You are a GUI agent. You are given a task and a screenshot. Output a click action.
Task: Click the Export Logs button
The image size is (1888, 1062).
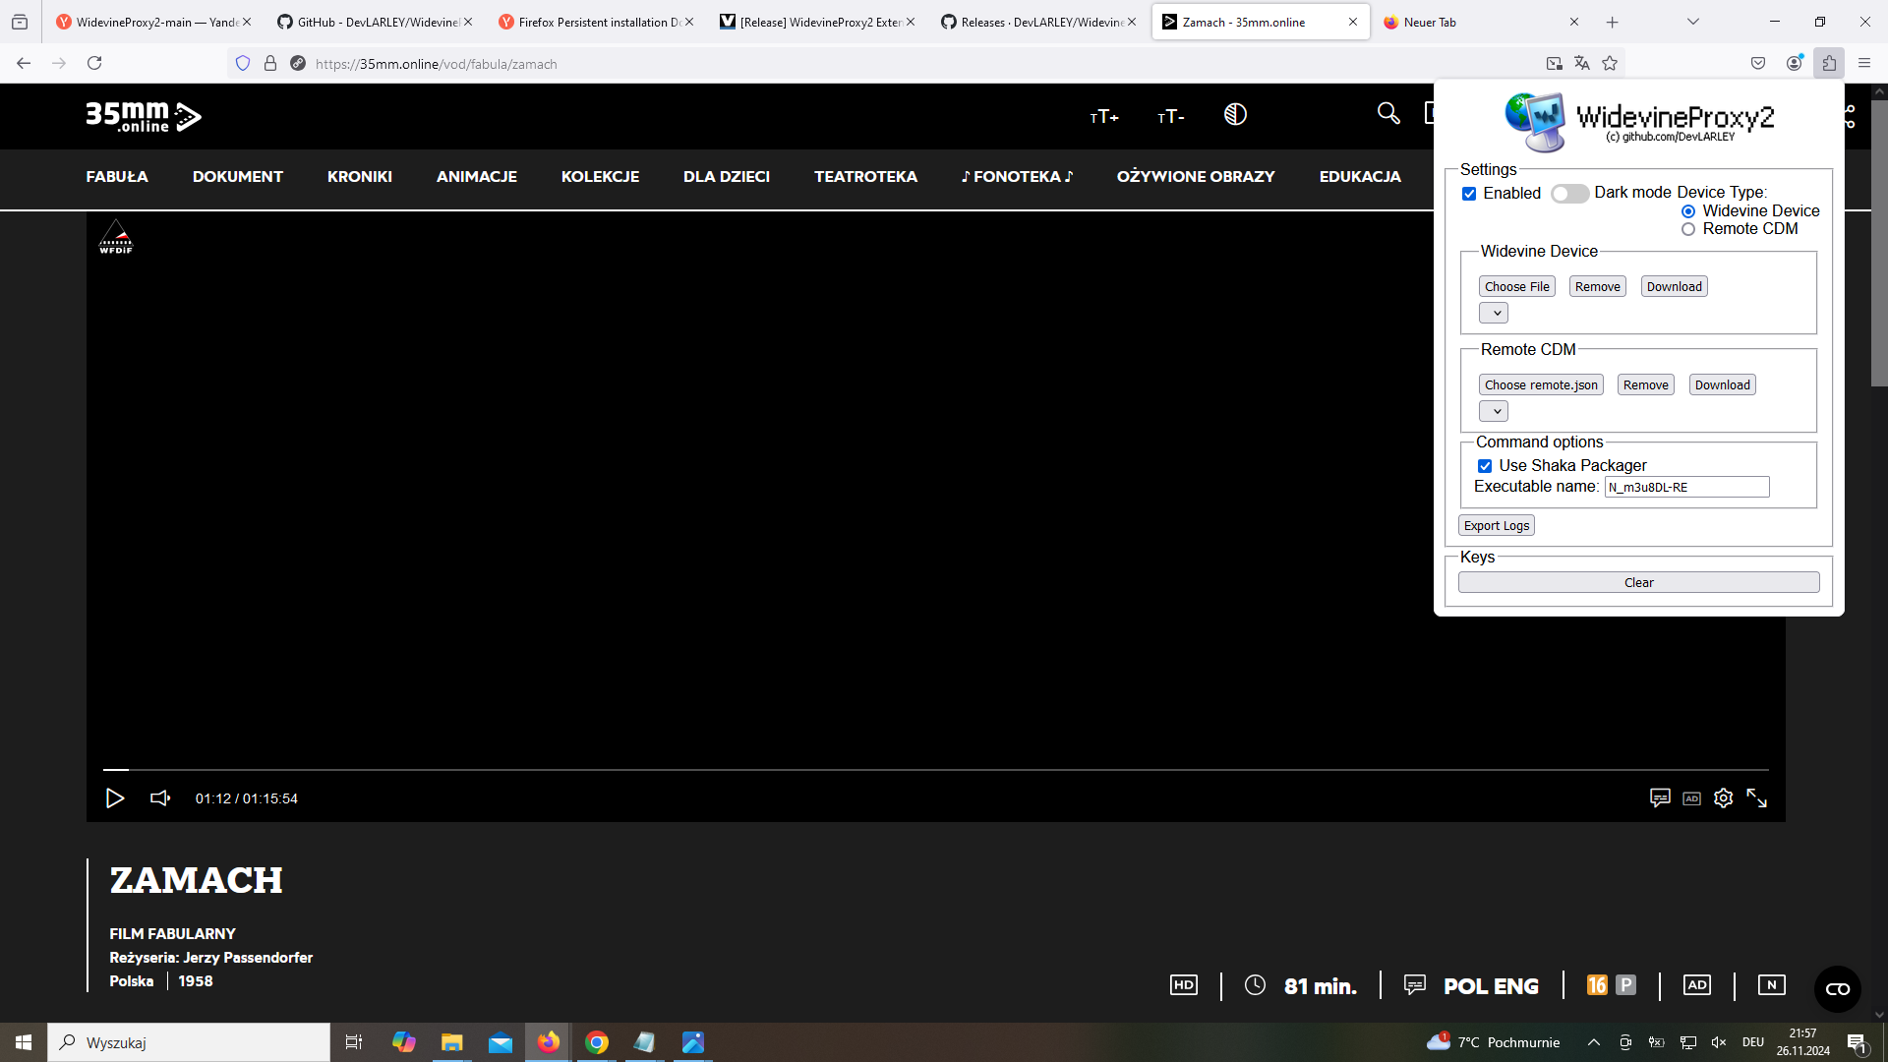click(x=1496, y=526)
